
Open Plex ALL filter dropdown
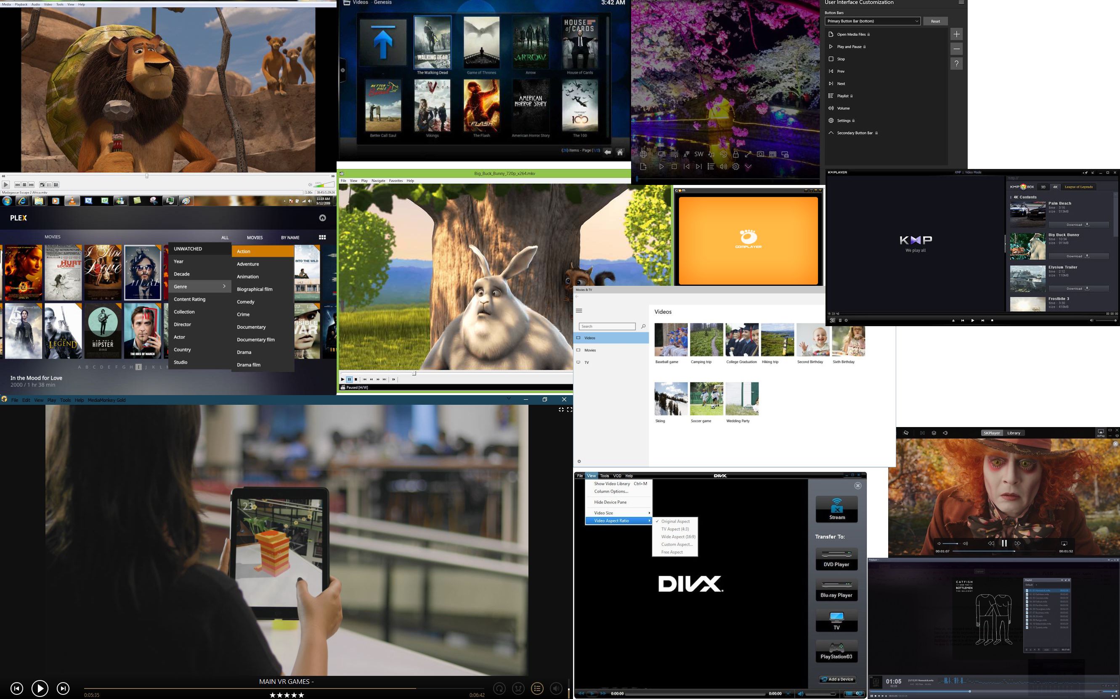tap(225, 237)
